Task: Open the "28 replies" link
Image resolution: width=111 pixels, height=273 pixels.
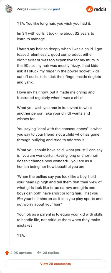Action: (x=51, y=253)
